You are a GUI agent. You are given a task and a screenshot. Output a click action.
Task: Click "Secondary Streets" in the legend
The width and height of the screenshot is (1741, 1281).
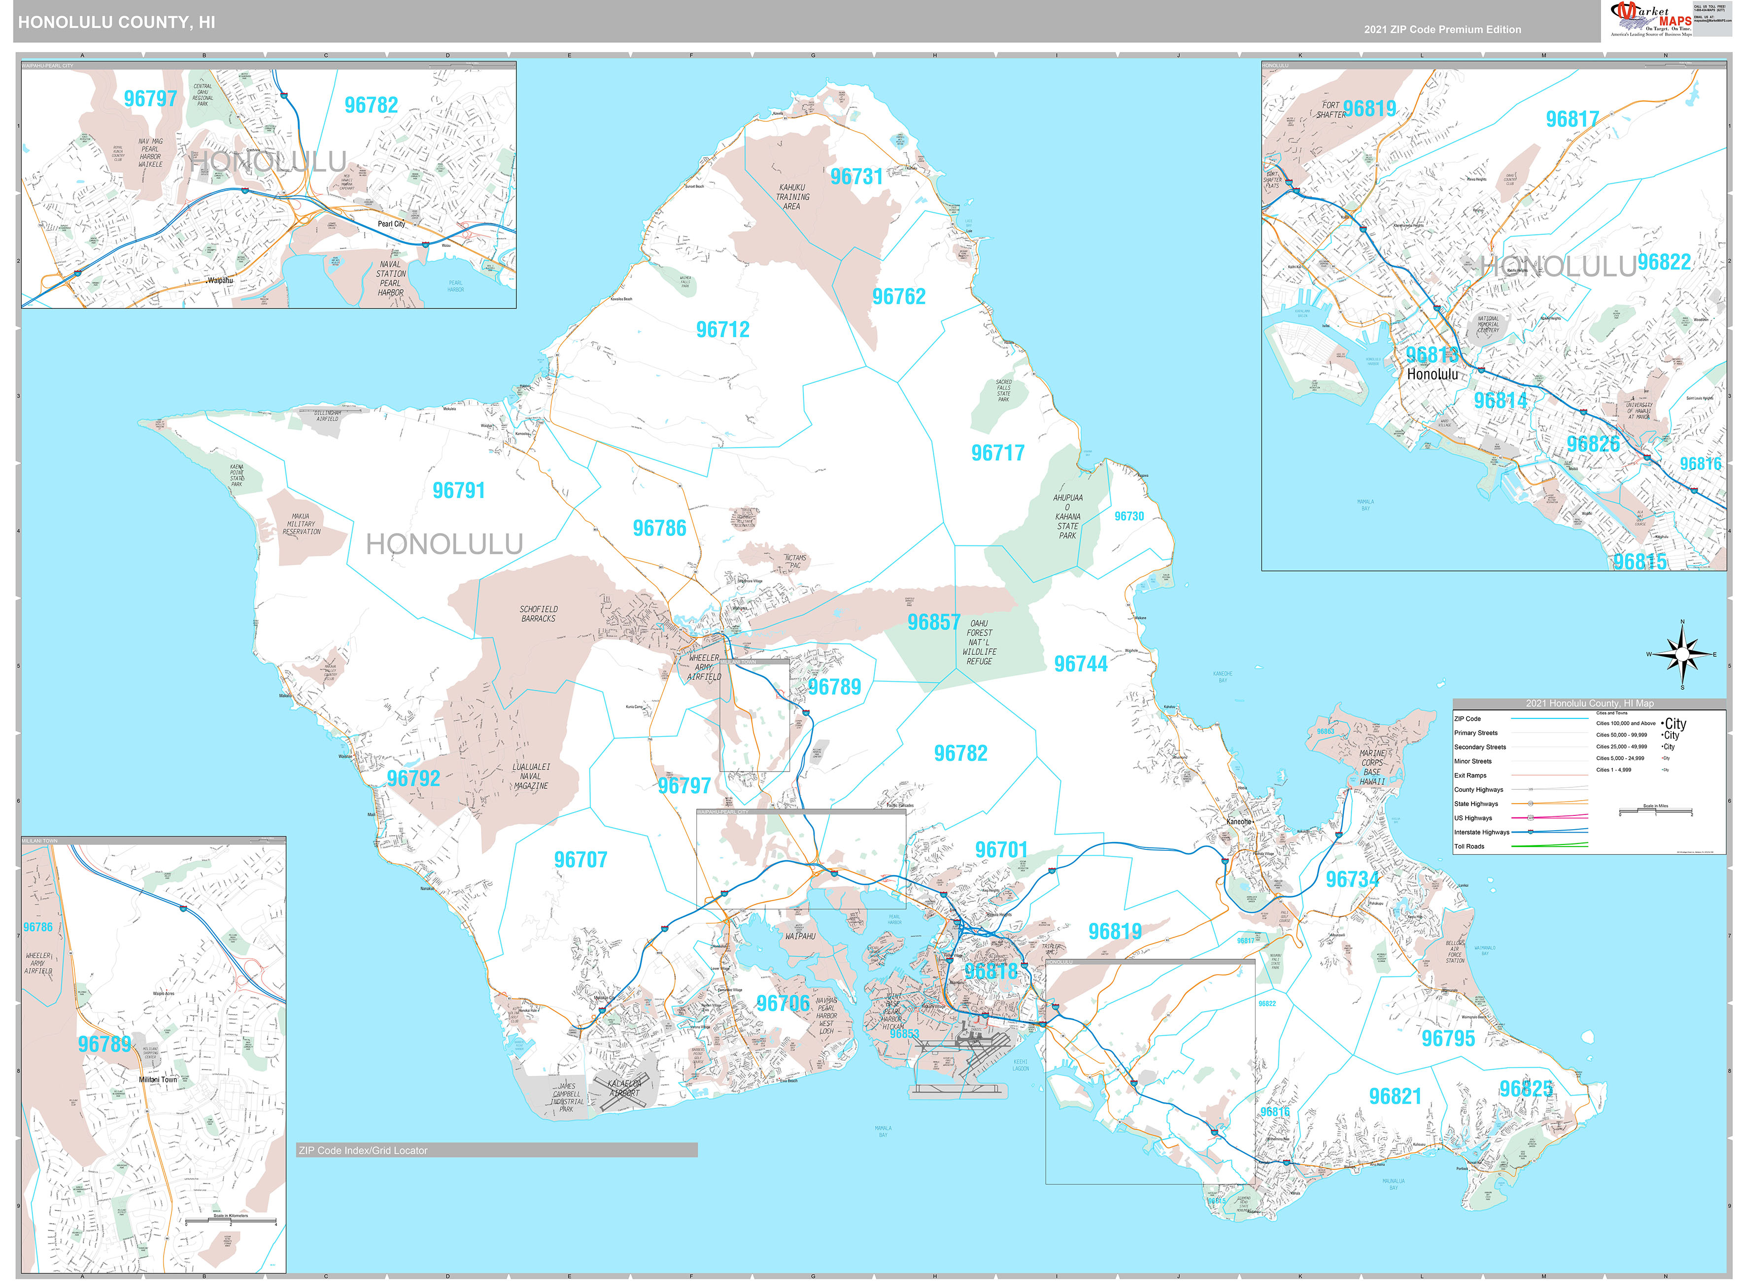pyautogui.click(x=1480, y=747)
